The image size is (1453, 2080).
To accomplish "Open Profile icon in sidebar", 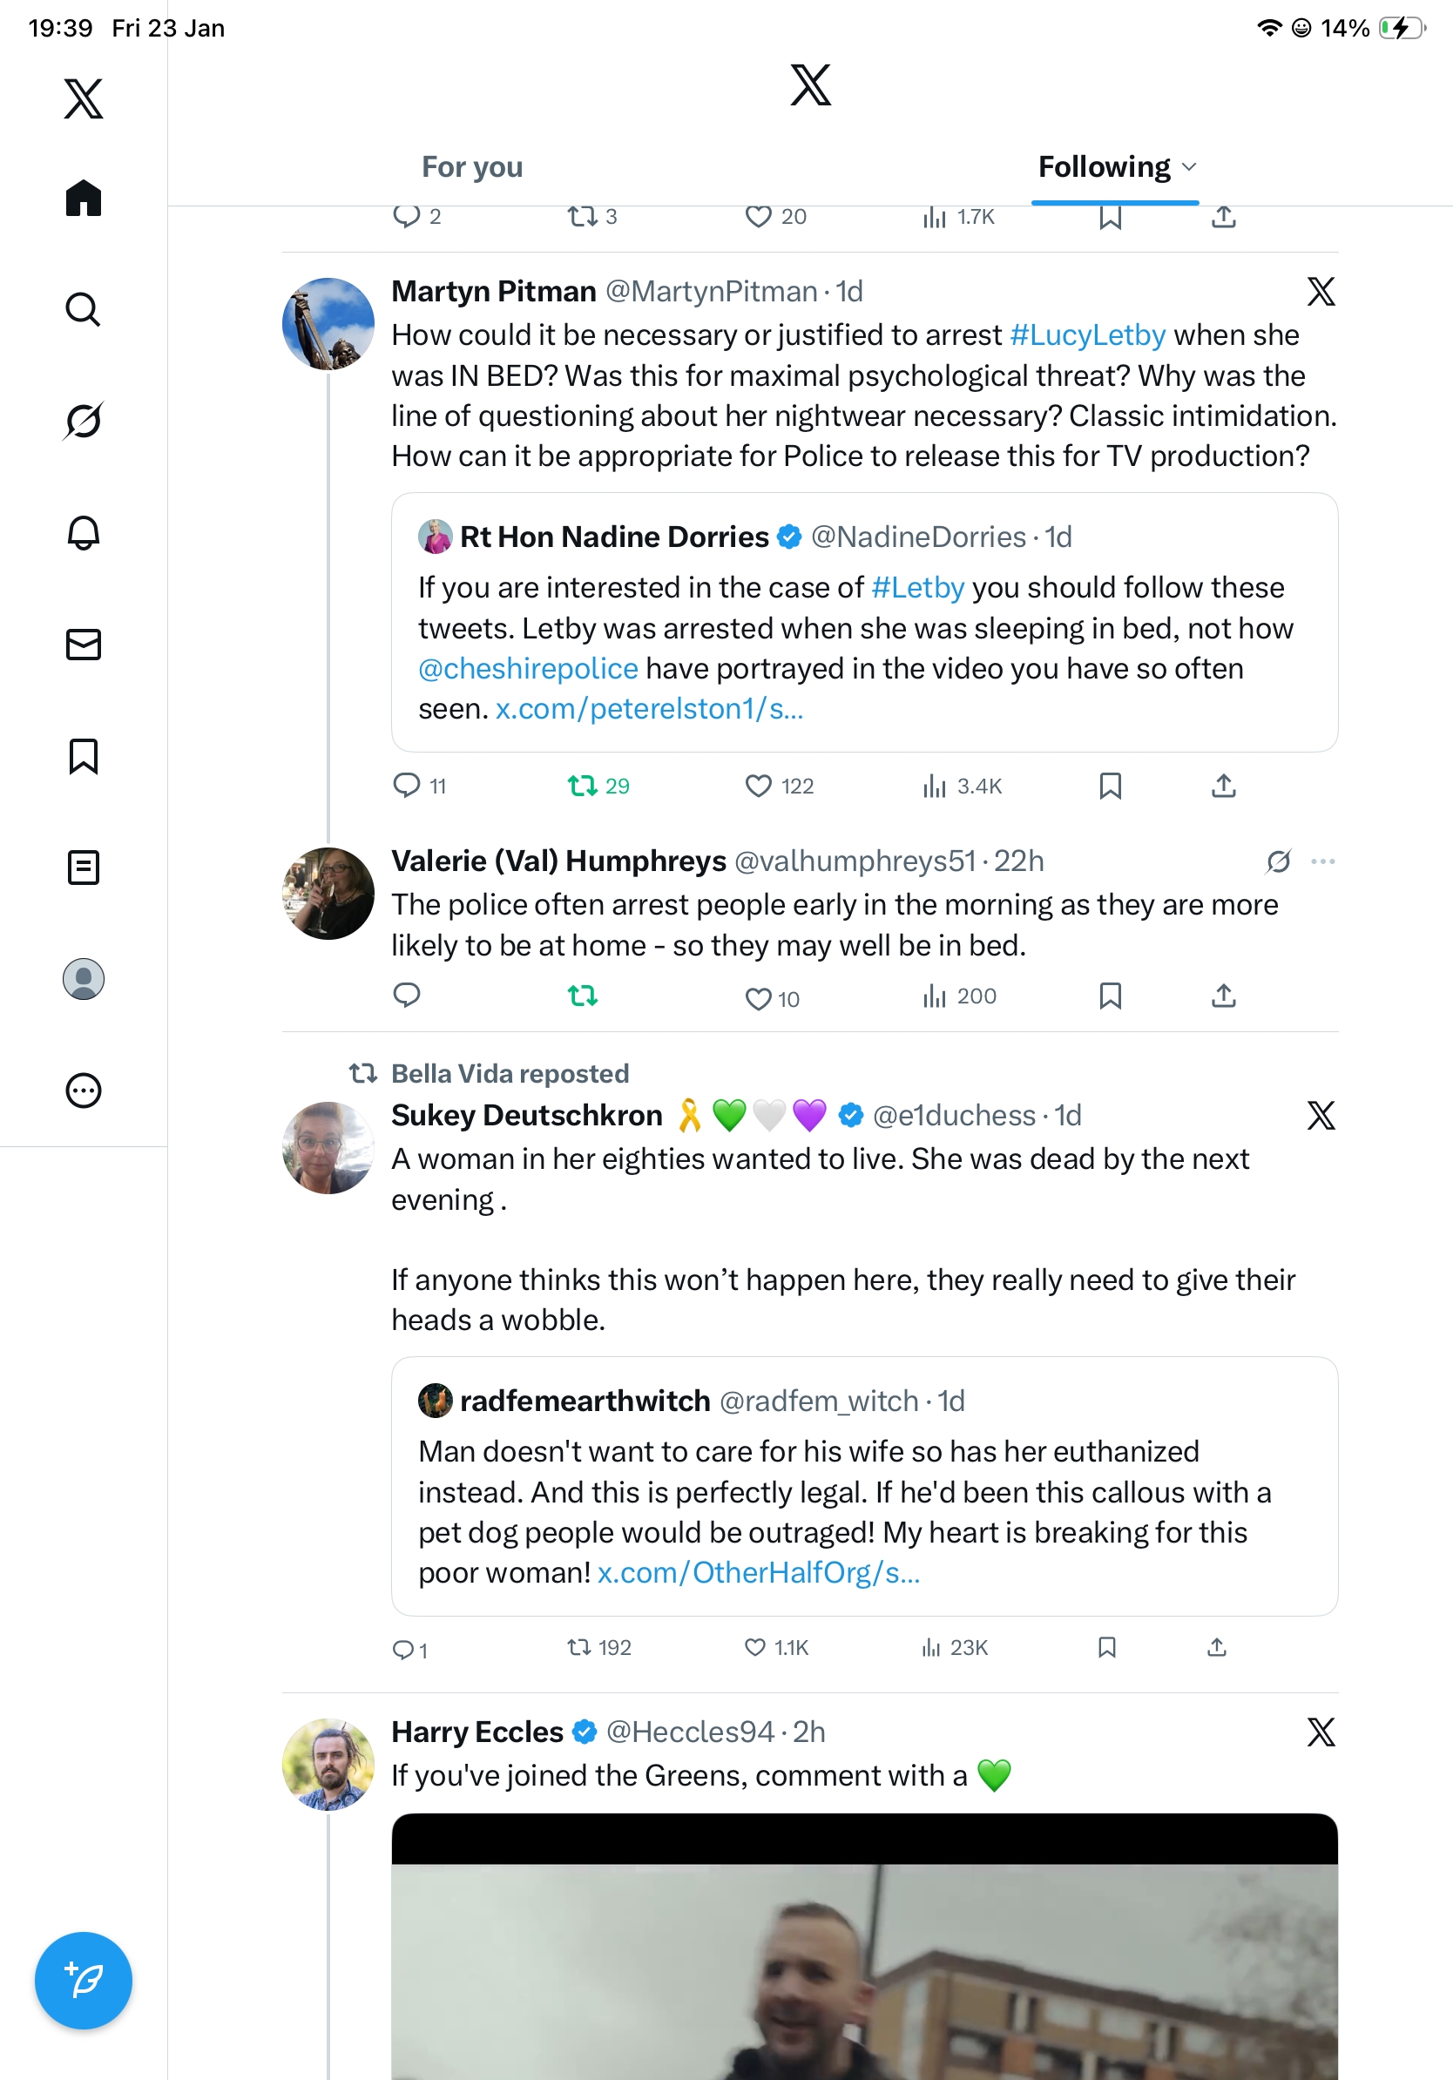I will tap(83, 979).
